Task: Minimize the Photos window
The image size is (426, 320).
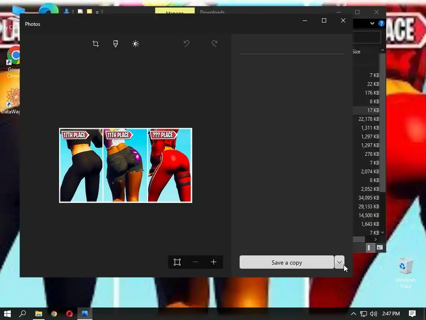Action: click(305, 20)
